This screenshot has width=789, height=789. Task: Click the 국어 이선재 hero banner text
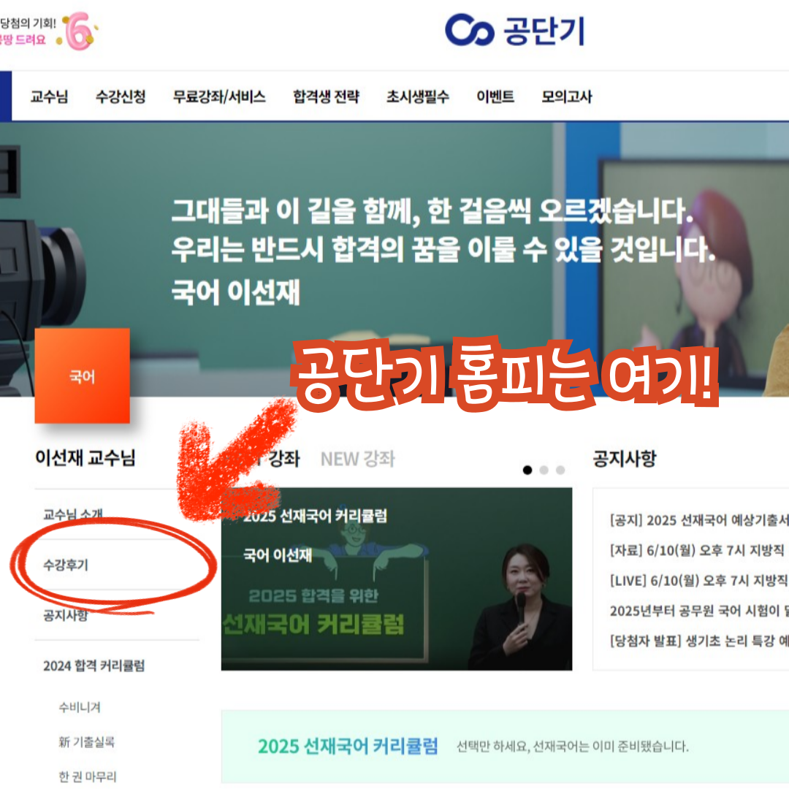[x=235, y=291]
